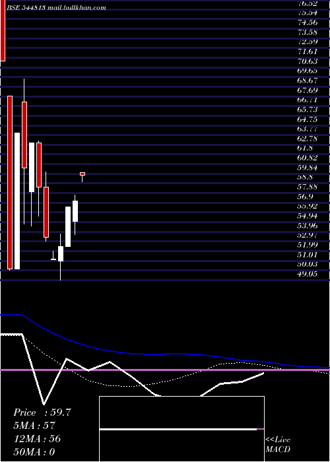Click the 71.61 price axis label
The height and width of the screenshot is (462, 330).
[308, 51]
